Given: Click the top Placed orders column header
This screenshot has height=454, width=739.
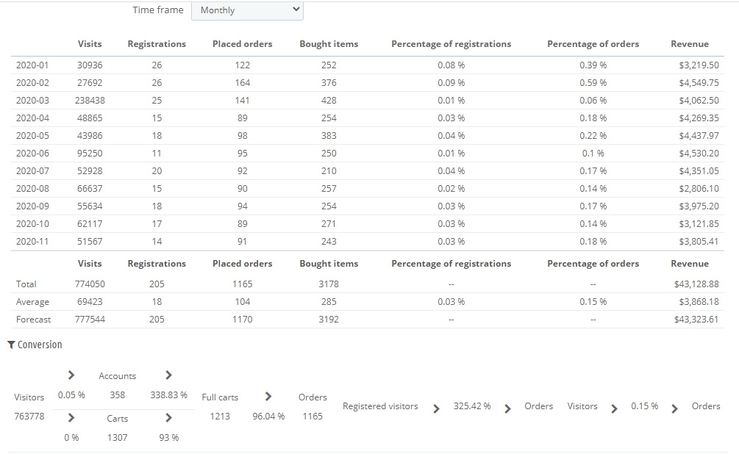Looking at the screenshot, I should (242, 44).
